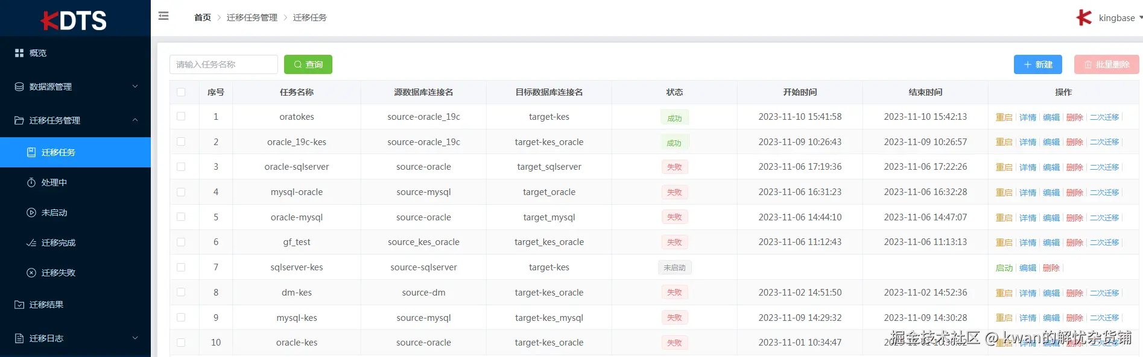
Task: Click the 未启动 status tag for sqlserver-kes
Action: tap(674, 268)
